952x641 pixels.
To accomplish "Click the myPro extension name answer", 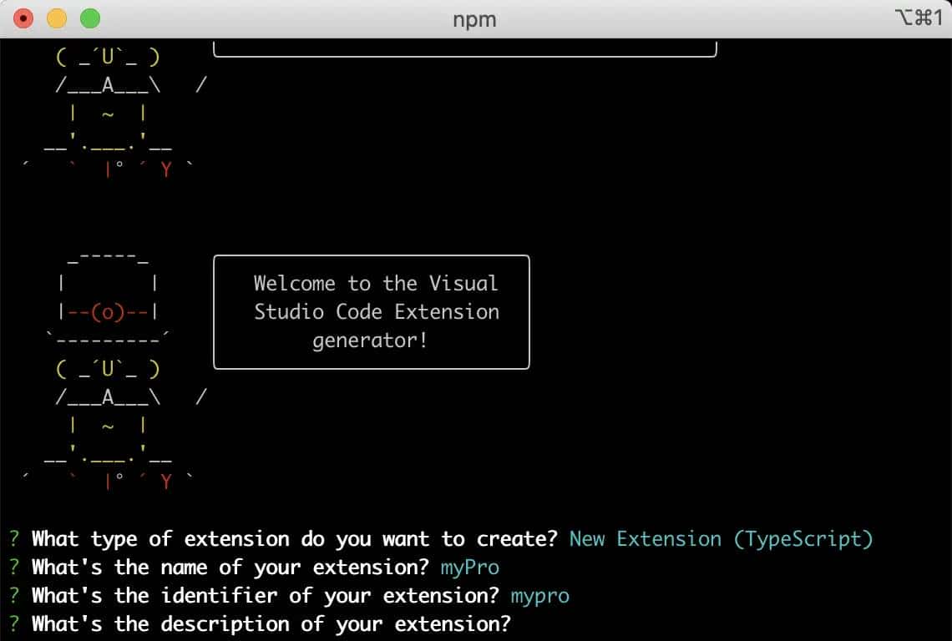I will (469, 568).
